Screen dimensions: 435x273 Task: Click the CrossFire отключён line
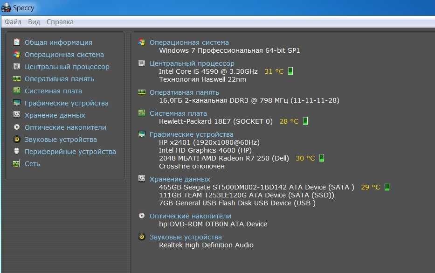coord(192,166)
